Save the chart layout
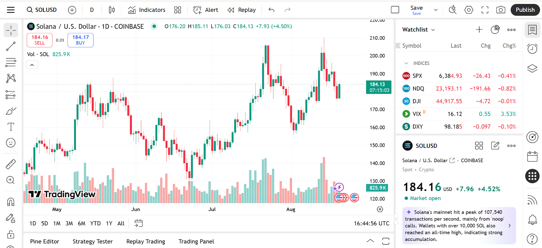This screenshot has height=248, width=542. [x=416, y=10]
